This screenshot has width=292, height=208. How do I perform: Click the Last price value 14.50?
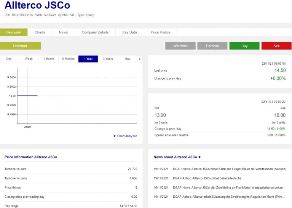pos(280,70)
